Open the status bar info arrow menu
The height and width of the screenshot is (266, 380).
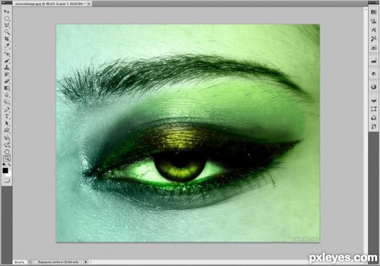point(85,262)
